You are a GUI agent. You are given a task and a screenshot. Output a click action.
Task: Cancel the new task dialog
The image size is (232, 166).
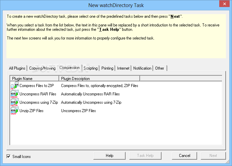(x=185, y=156)
